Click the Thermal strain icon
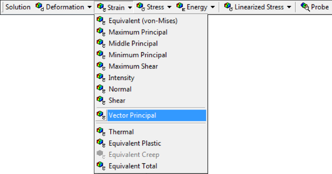332x174 pixels. point(100,132)
